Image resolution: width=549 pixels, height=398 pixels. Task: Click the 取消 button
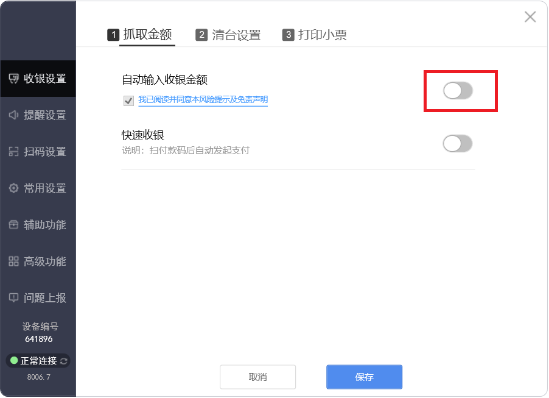257,377
